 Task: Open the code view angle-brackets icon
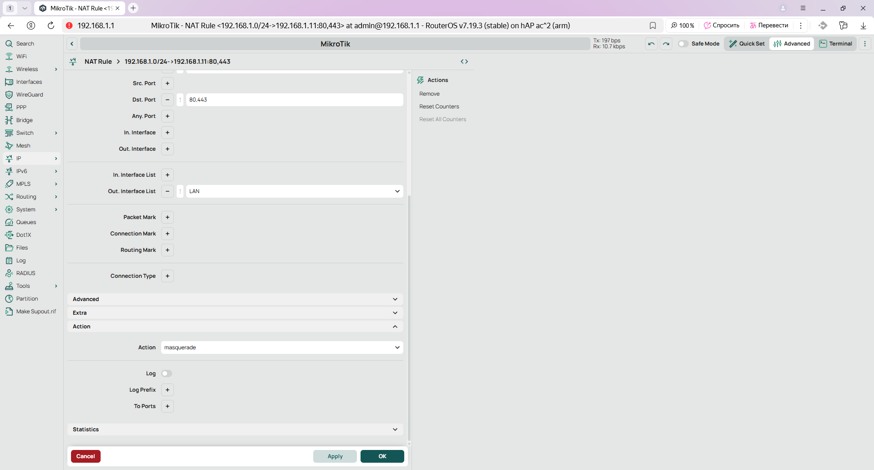click(x=464, y=61)
